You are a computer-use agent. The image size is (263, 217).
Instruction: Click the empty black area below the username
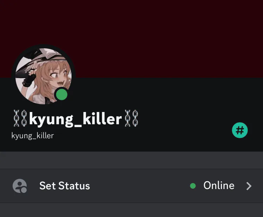(101, 146)
